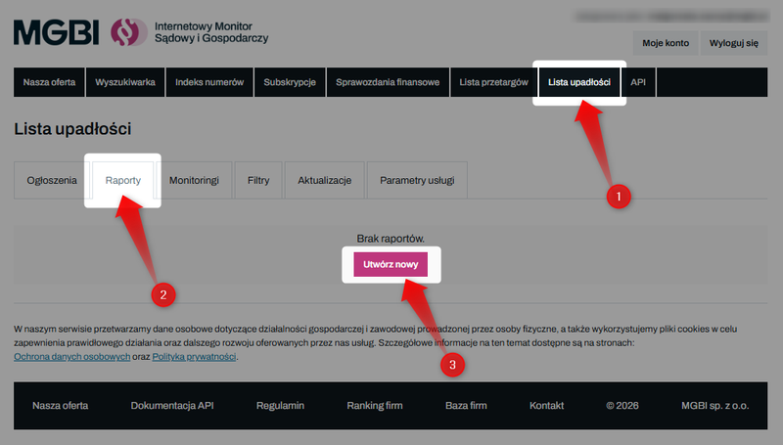Select the Lista upadłości menu item
Viewport: 783px width, 445px height.
point(579,82)
